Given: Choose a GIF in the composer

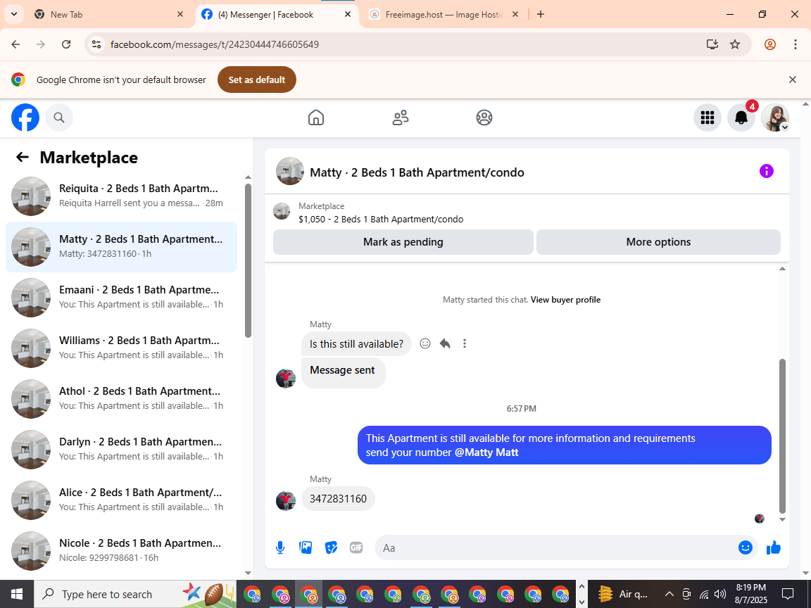Looking at the screenshot, I should click(356, 547).
